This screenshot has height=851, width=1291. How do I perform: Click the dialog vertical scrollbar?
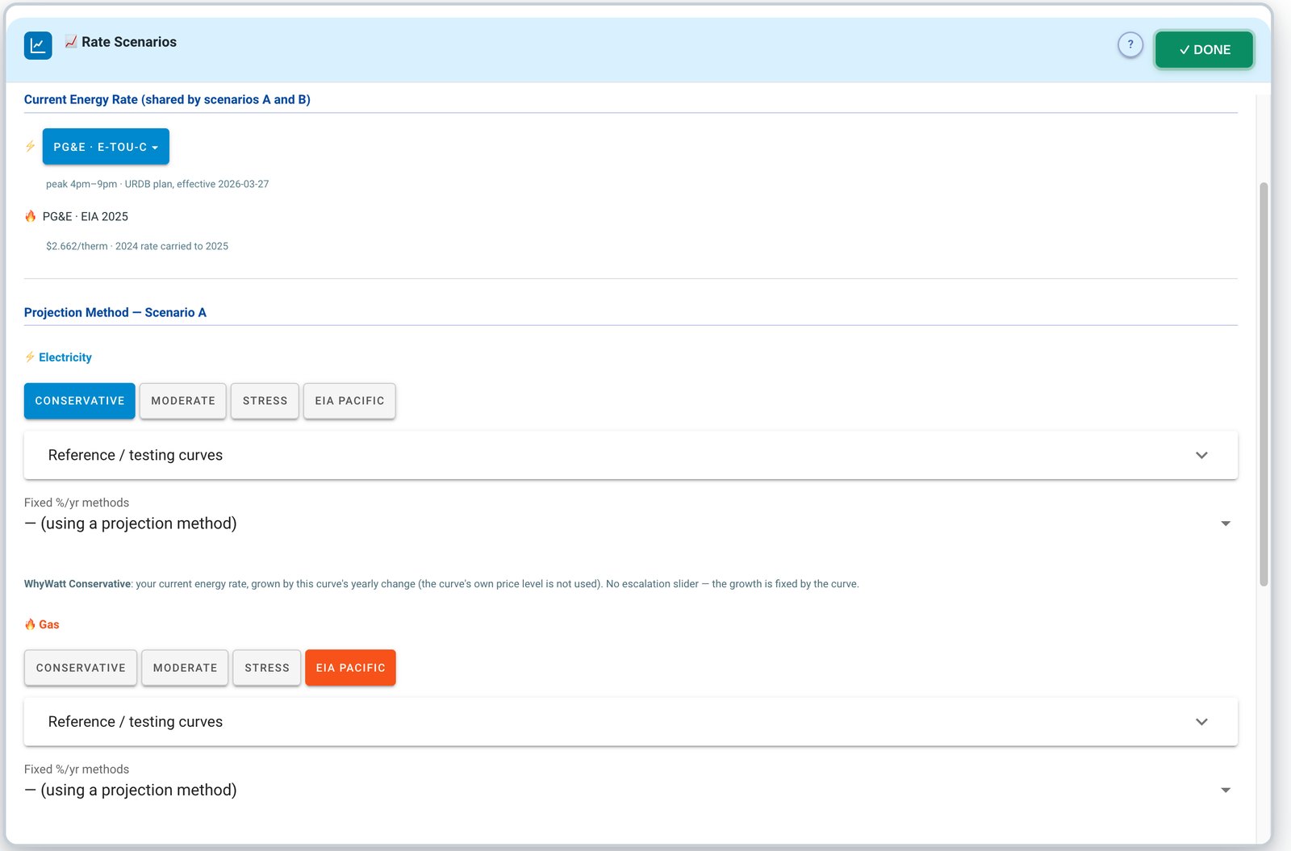(x=1264, y=384)
